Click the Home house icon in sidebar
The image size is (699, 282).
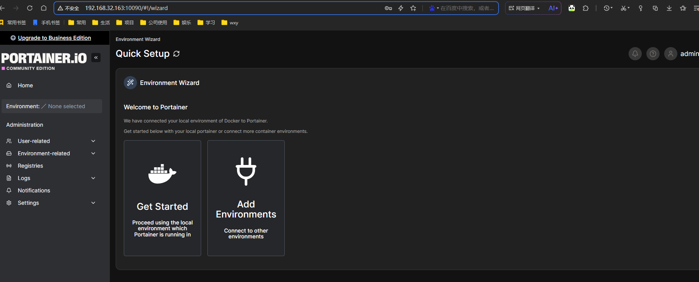tap(9, 85)
